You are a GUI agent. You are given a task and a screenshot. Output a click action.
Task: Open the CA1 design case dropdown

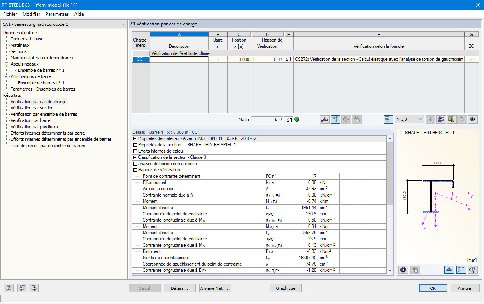(64, 24)
